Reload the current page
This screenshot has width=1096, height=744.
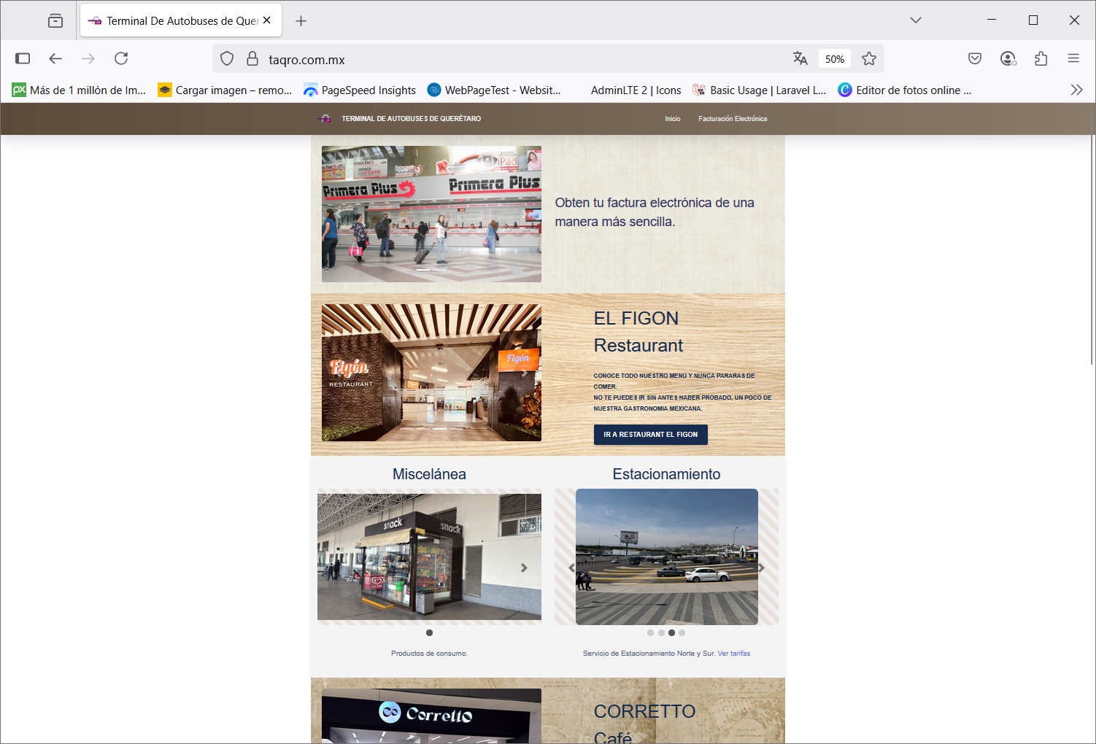point(121,58)
